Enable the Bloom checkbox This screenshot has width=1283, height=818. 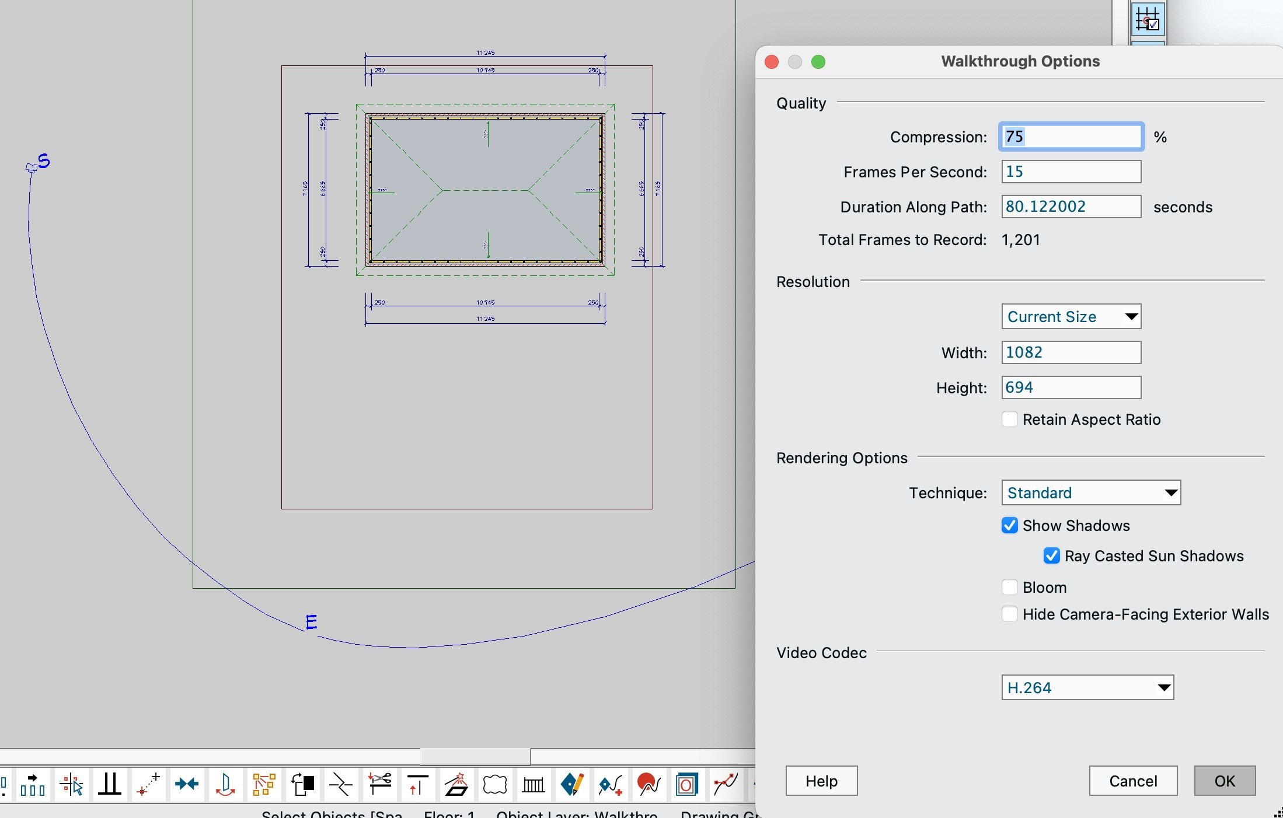pos(1010,588)
